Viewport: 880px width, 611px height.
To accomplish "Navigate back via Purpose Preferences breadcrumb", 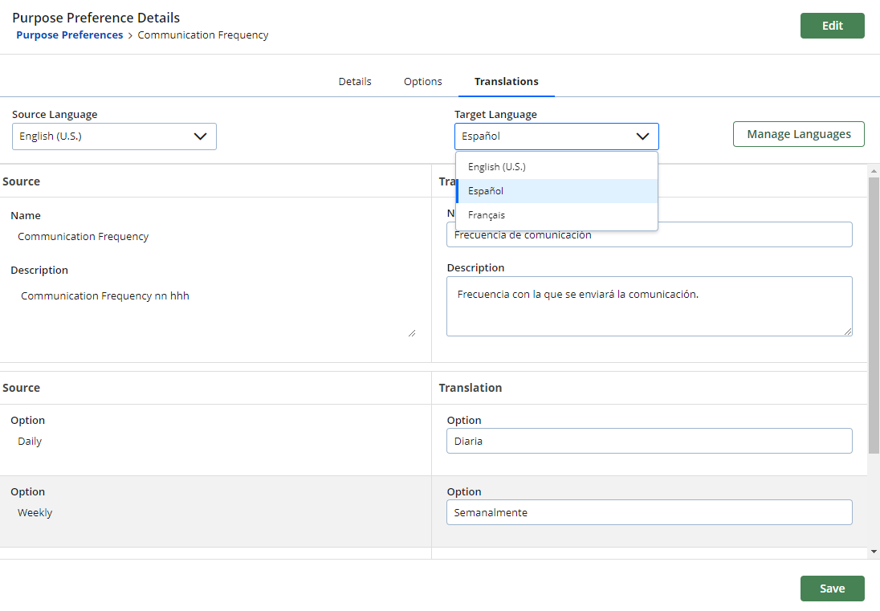I will point(69,35).
